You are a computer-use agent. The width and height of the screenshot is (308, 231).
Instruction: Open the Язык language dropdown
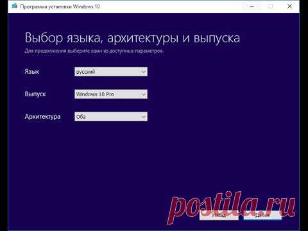coord(111,72)
